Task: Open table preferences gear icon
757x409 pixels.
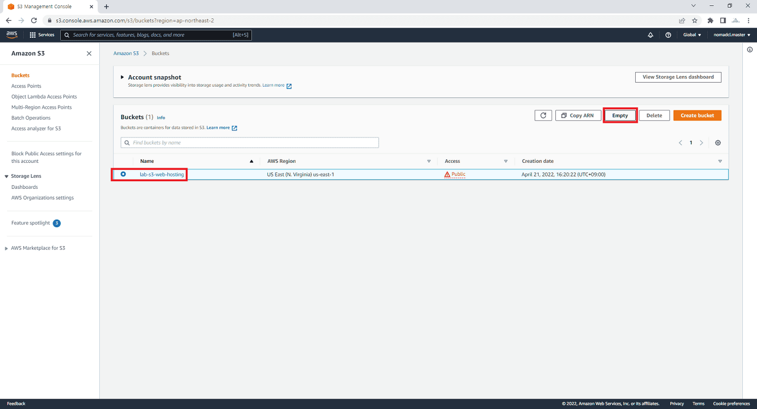Action: [718, 143]
